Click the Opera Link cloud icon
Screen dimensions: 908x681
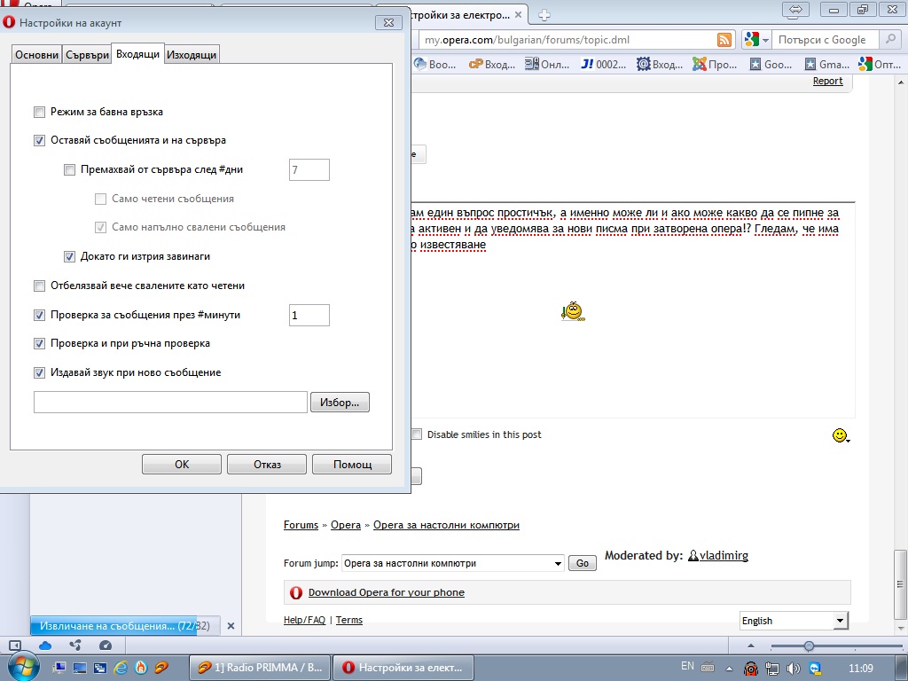(45, 646)
